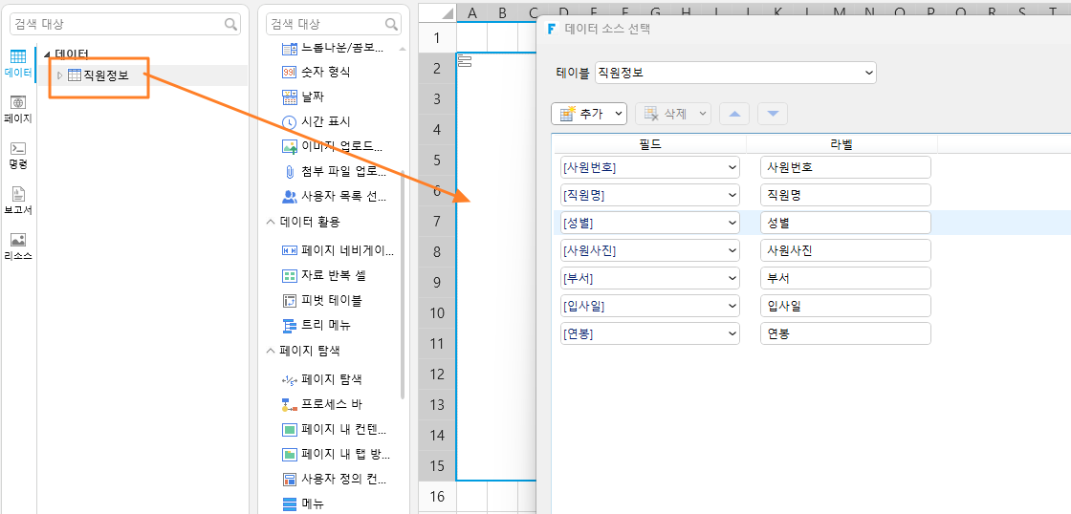Open the 추가 button dropdown
The height and width of the screenshot is (514, 1071).
click(589, 114)
